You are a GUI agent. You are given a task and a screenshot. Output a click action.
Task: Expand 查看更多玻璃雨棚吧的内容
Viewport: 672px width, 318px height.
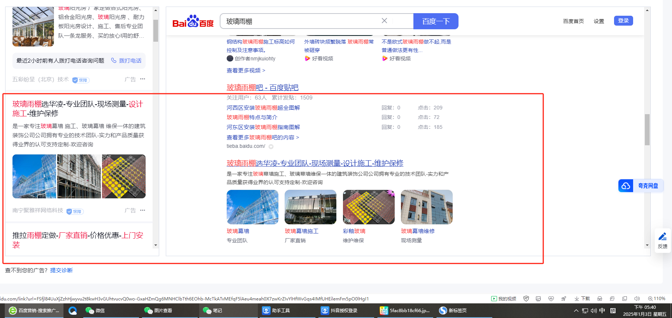click(263, 137)
